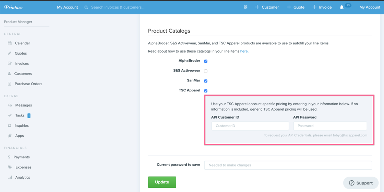Viewport: 384px width, 192px height.
Task: Open the notifications bell icon
Action: coord(341,7)
